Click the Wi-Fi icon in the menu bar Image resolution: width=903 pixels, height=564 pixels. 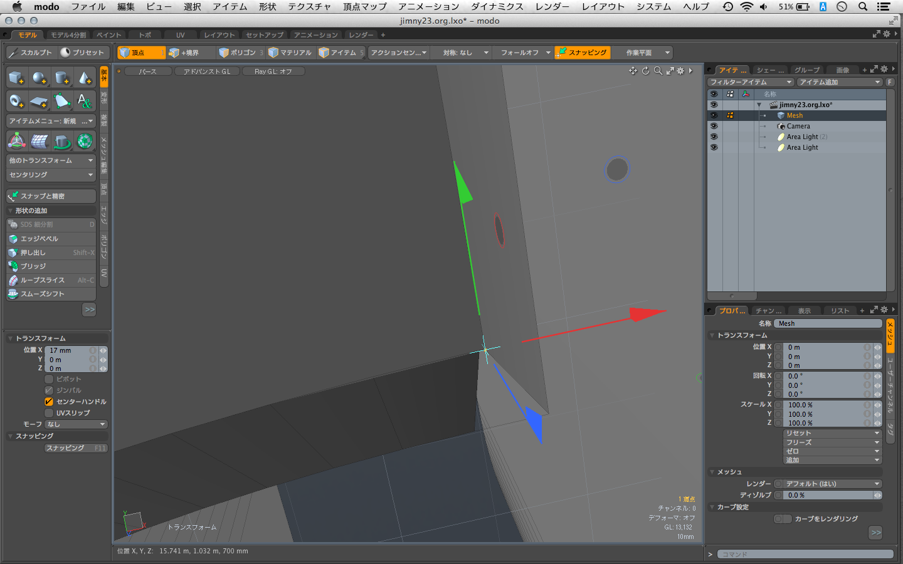[746, 6]
